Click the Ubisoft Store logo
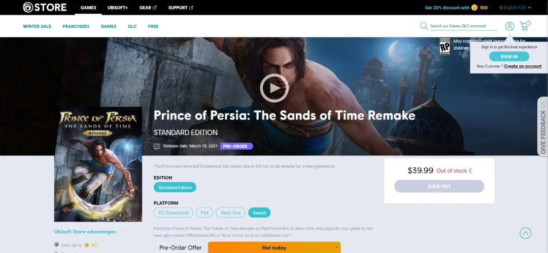The image size is (548, 253). [x=44, y=7]
